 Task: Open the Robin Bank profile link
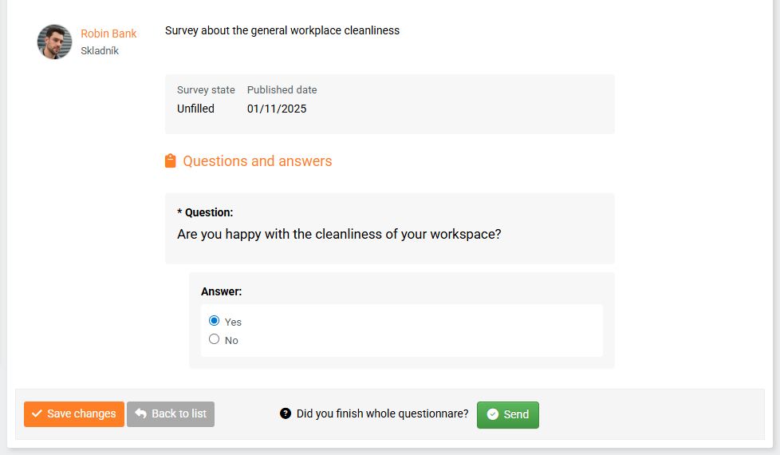pos(108,34)
